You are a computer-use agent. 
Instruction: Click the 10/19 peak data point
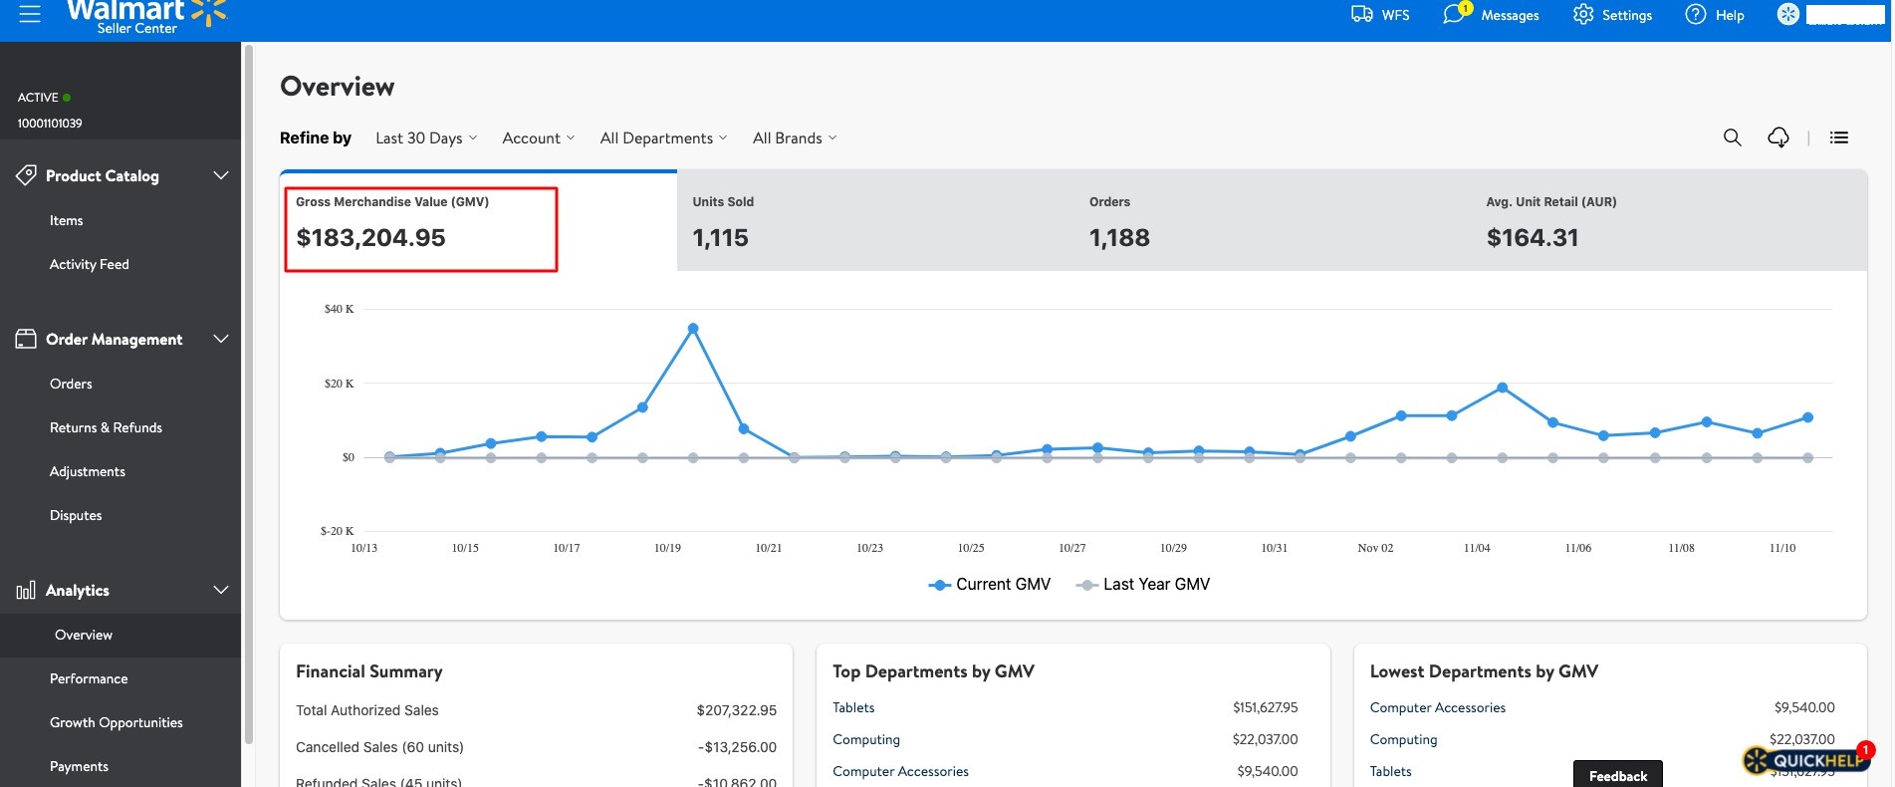click(x=693, y=328)
